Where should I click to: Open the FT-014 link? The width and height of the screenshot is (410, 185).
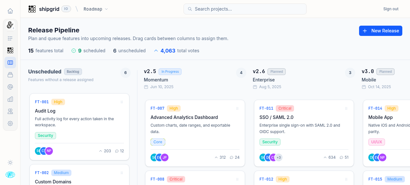click(375, 108)
